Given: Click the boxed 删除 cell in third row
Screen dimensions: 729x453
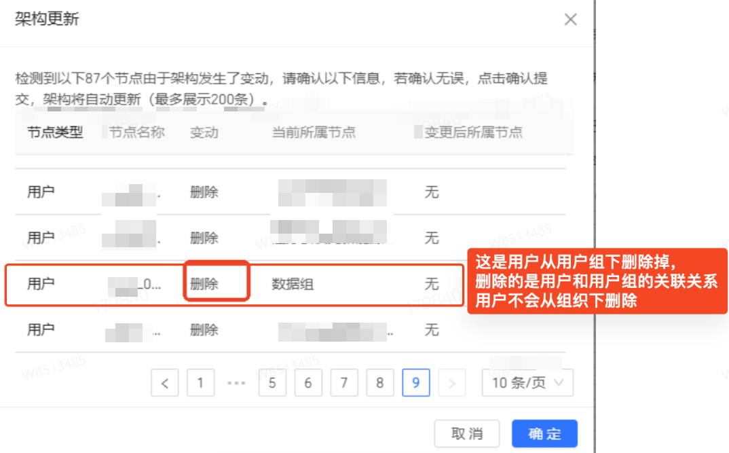Looking at the screenshot, I should 204,285.
